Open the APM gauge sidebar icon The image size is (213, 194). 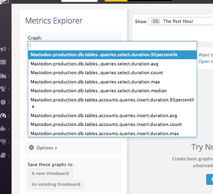click(x=3, y=116)
